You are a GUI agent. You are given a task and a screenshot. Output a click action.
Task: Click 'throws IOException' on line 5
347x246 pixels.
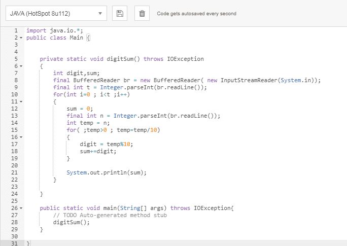[x=173, y=59]
